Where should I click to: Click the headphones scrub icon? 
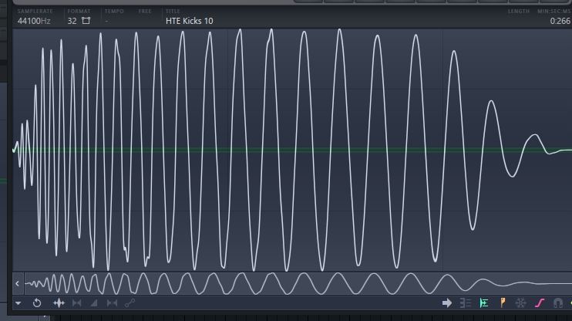pos(558,303)
